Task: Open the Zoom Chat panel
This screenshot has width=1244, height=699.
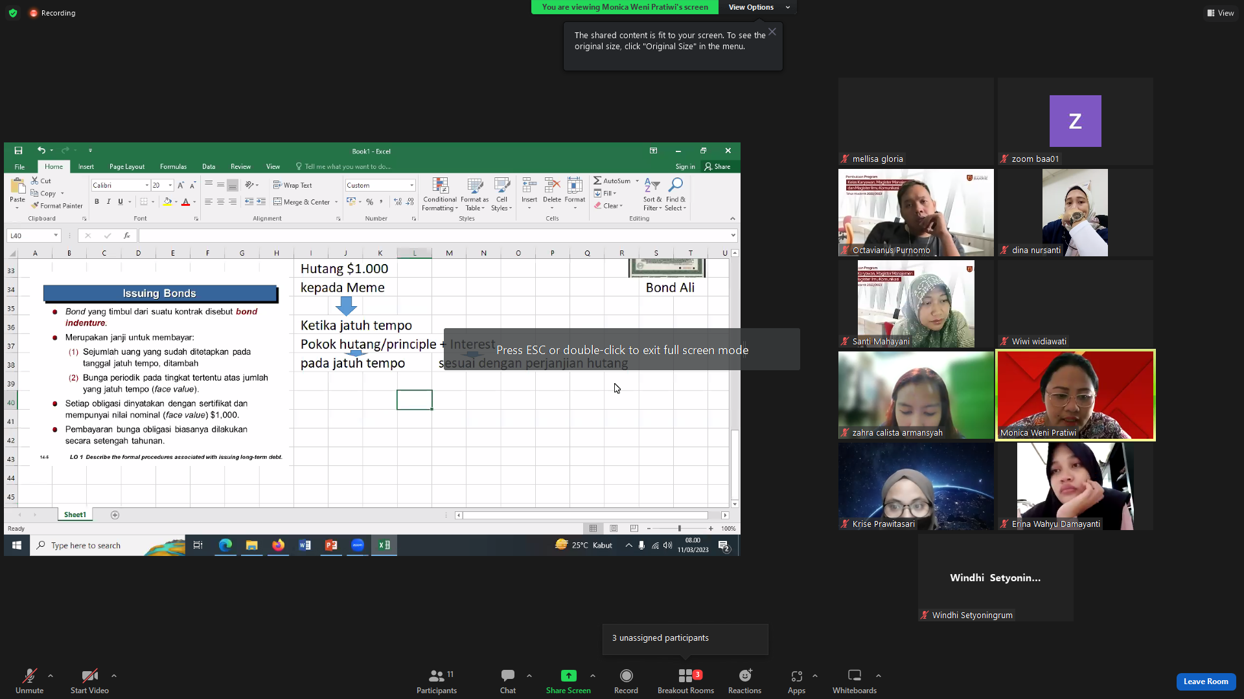Action: click(508, 682)
